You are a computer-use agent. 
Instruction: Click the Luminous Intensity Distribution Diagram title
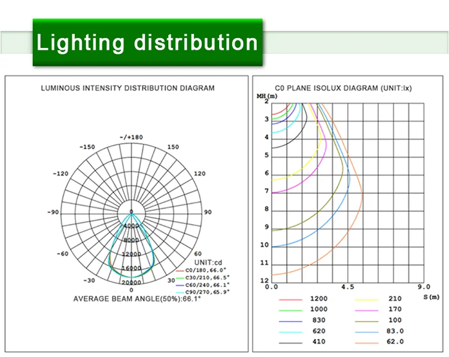tap(128, 88)
